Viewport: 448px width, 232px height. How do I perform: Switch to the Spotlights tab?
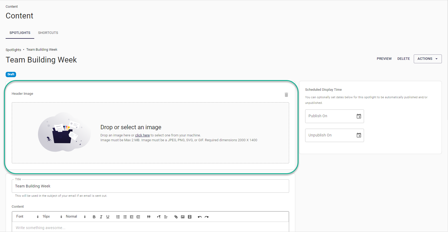pyautogui.click(x=20, y=33)
